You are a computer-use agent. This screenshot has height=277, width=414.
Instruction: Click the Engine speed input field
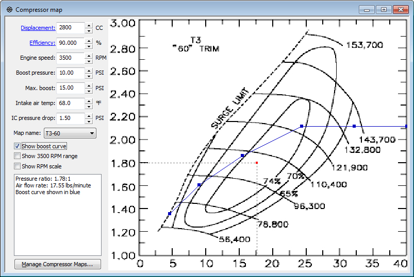(71, 58)
